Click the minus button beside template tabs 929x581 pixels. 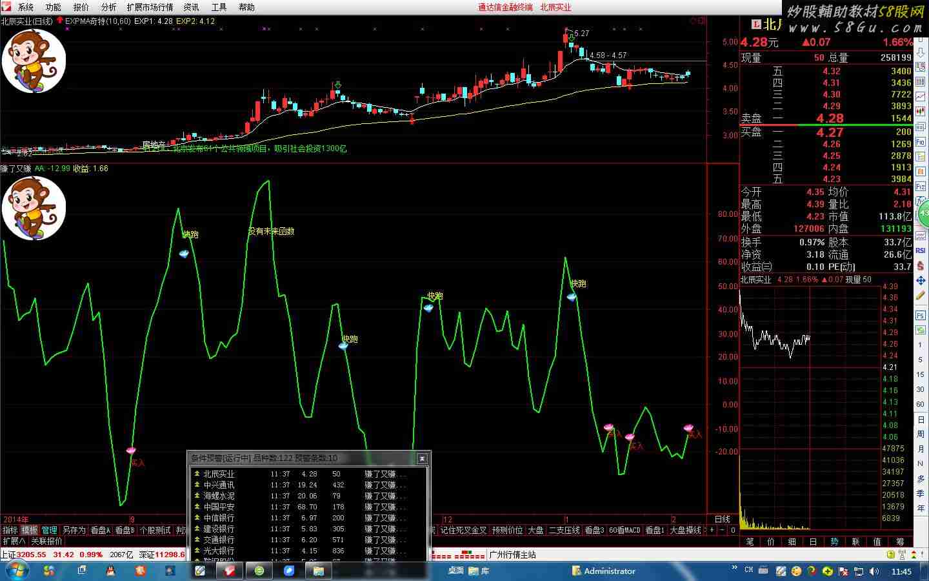pos(723,530)
